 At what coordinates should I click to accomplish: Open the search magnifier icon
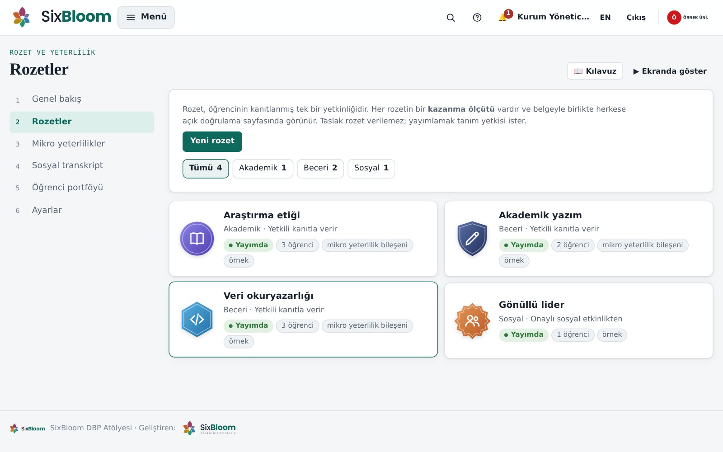point(451,17)
